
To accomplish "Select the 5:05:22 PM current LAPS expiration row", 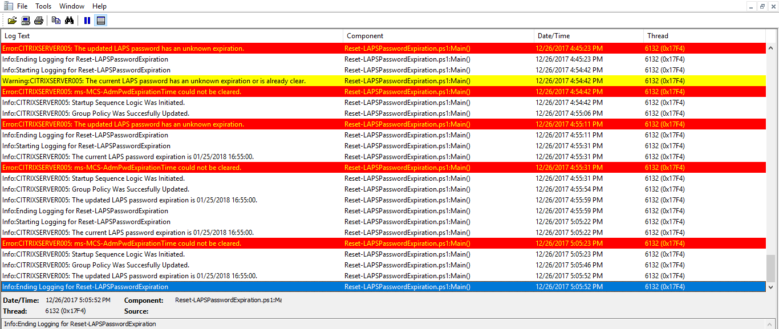I will (x=383, y=233).
